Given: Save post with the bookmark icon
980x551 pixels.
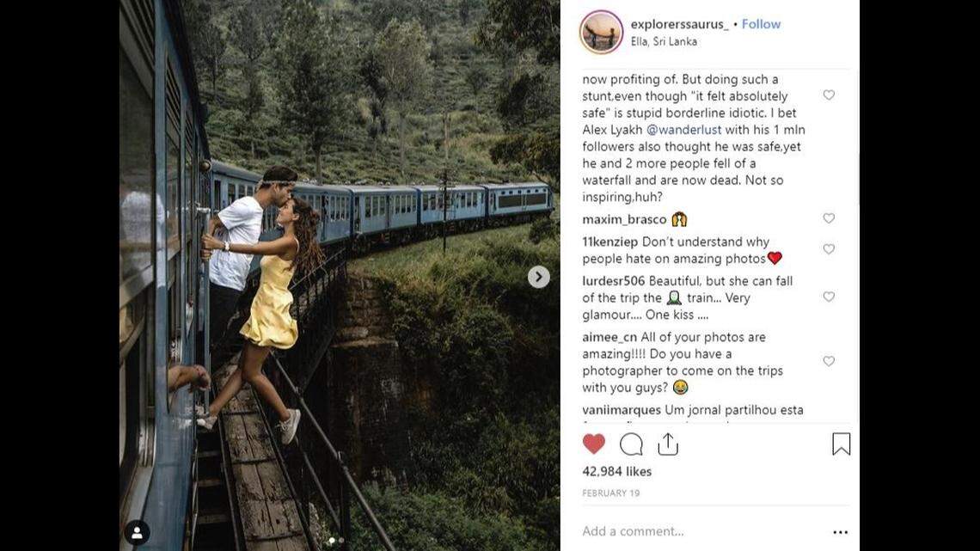Looking at the screenshot, I should pos(841,444).
